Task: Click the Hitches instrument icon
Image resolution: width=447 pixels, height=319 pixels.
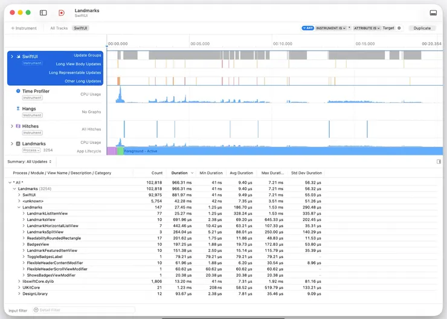Action: (x=18, y=126)
